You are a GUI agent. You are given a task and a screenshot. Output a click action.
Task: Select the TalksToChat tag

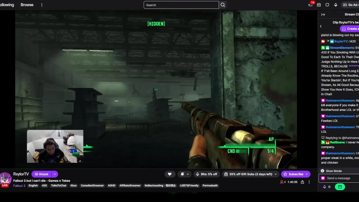(x=59, y=186)
